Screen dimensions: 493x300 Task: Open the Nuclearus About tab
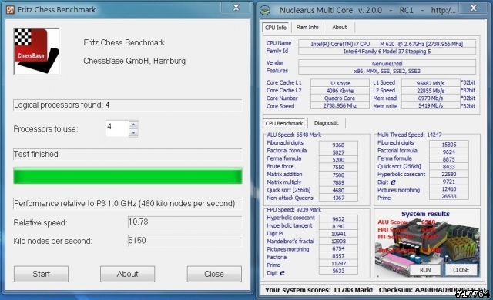click(x=340, y=27)
